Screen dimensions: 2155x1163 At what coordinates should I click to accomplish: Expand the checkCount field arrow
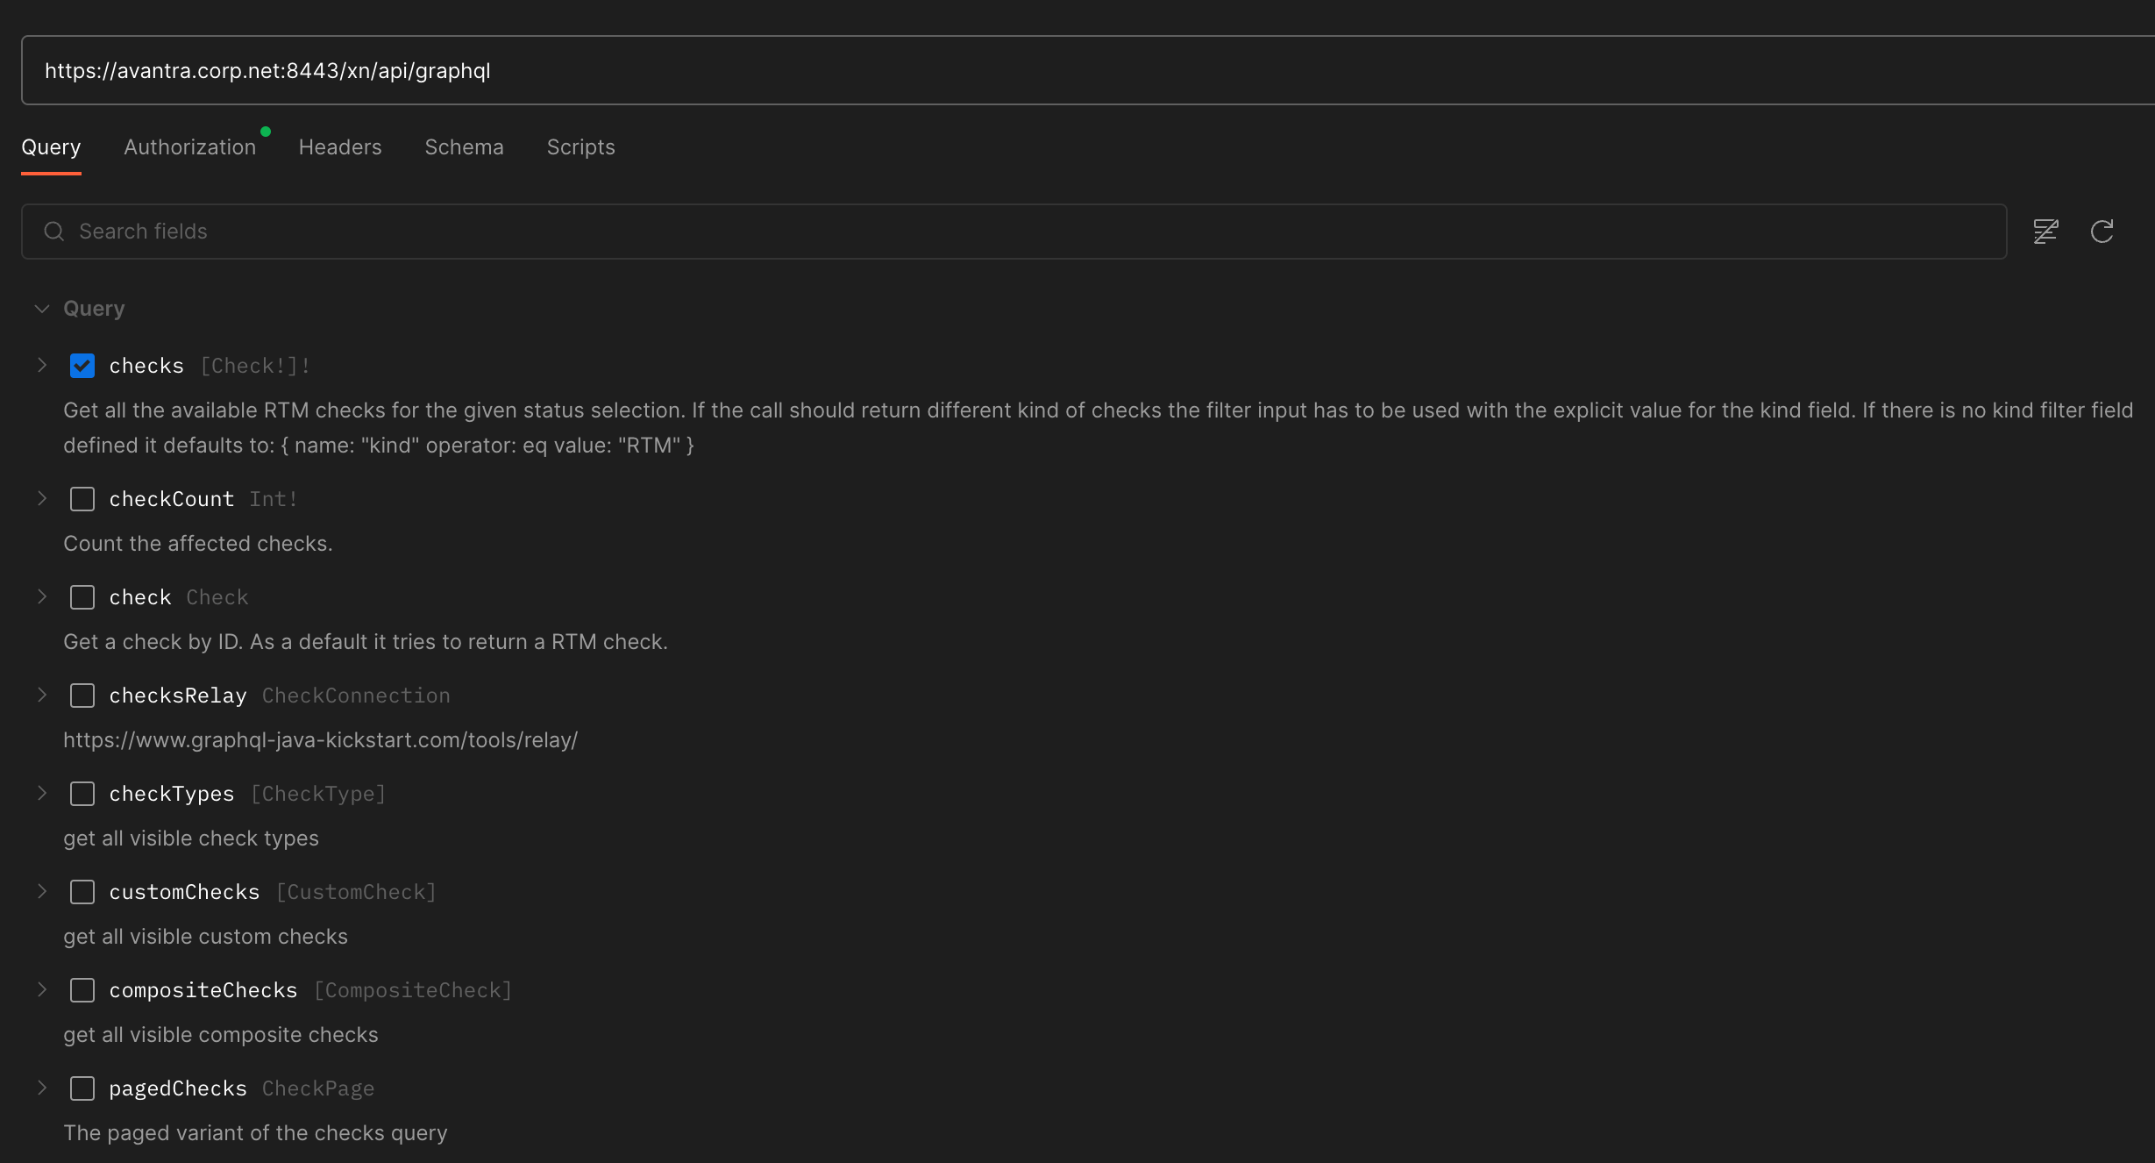coord(41,498)
